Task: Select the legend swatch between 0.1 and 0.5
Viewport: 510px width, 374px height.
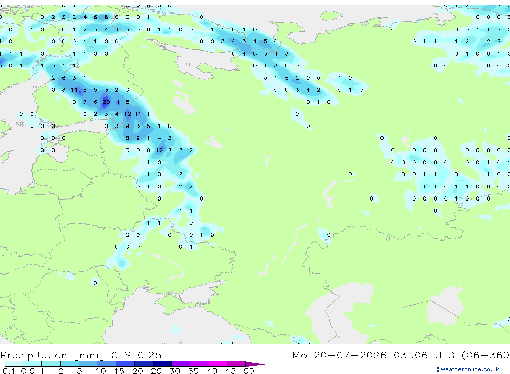Action: 14,364
